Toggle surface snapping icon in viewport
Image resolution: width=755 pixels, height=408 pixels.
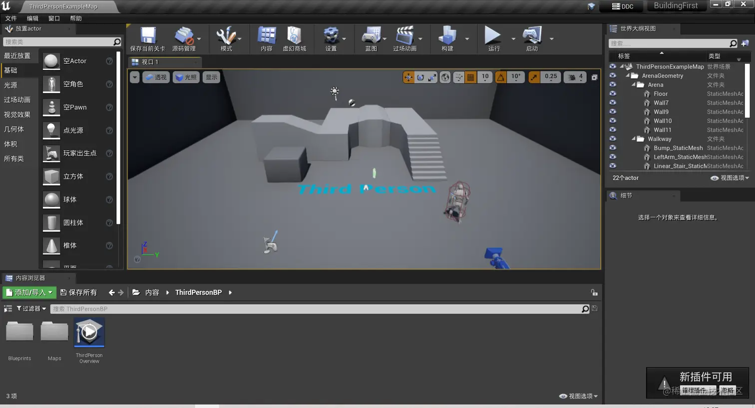[x=458, y=77]
